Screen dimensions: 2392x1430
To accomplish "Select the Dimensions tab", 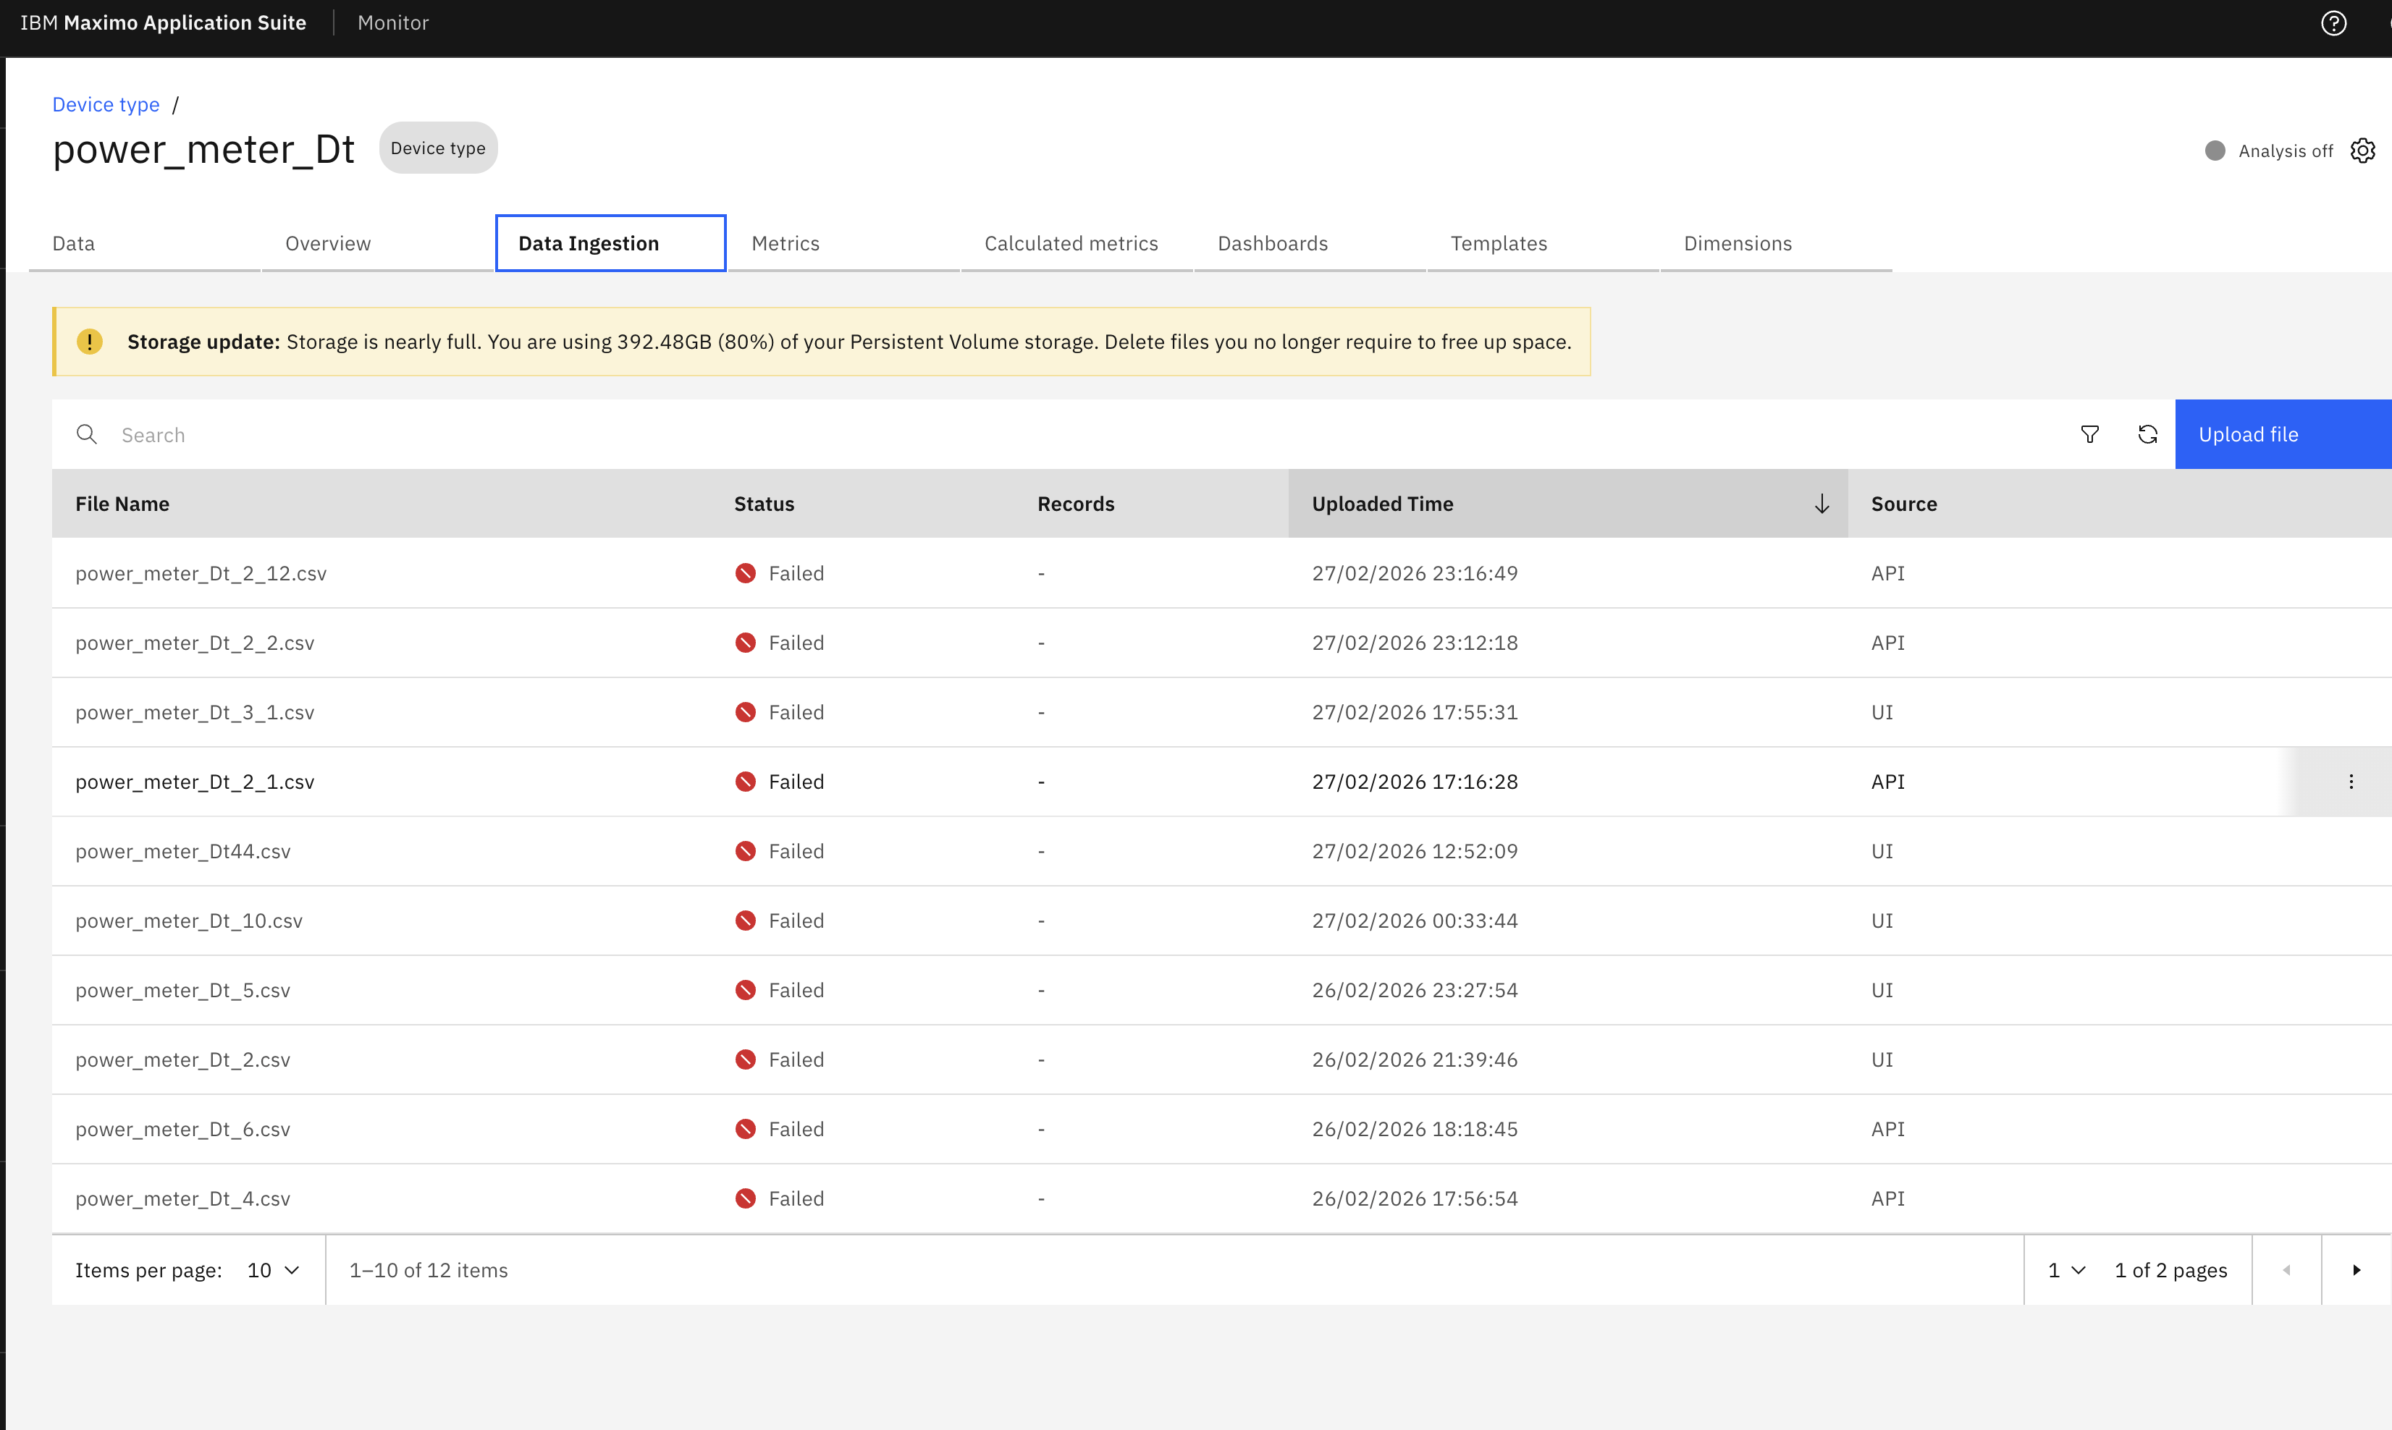I will tap(1737, 243).
